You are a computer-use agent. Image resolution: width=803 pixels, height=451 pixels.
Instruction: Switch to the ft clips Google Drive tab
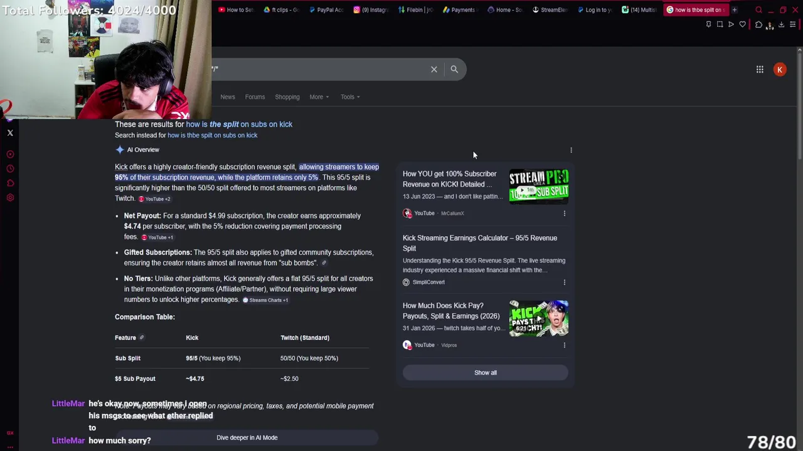point(281,10)
